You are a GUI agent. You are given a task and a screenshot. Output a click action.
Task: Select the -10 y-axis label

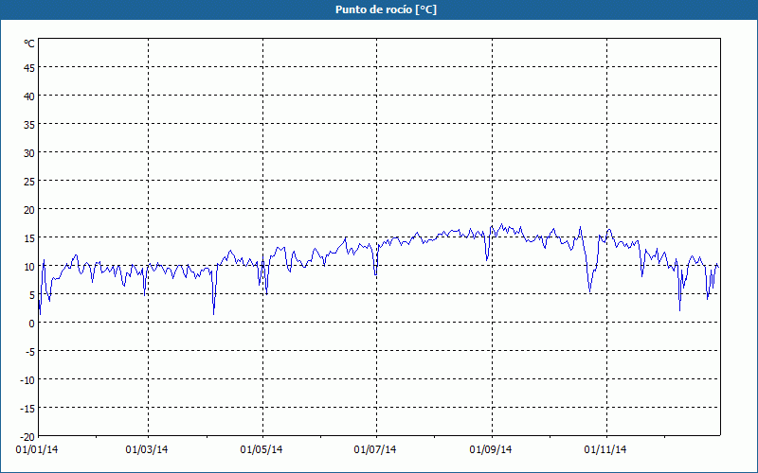click(27, 380)
